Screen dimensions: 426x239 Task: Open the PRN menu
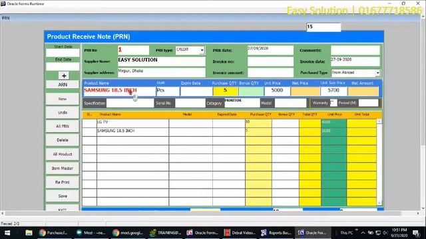tap(6, 18)
